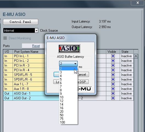
Task: Select the Aux 1 R - 8 port row
Action: pyautogui.click(x=68, y=89)
